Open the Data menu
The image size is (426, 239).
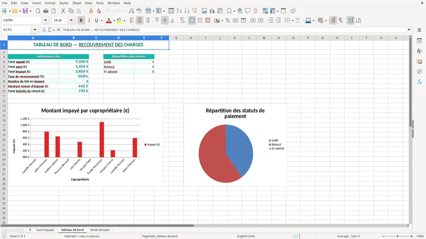pos(88,3)
